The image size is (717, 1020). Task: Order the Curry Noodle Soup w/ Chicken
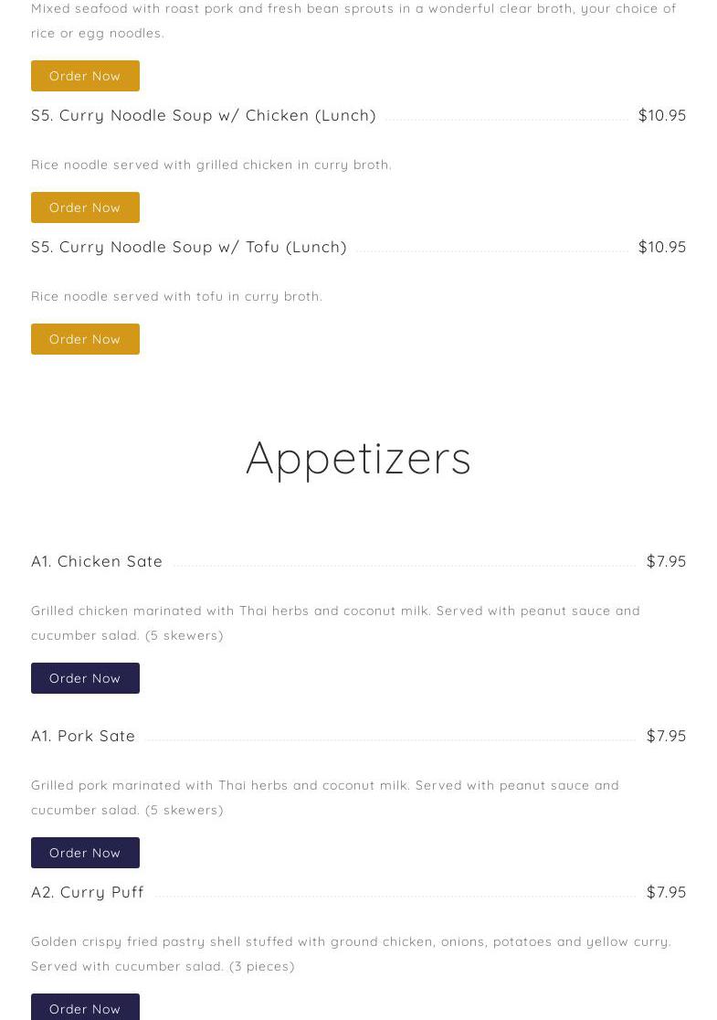click(x=85, y=207)
